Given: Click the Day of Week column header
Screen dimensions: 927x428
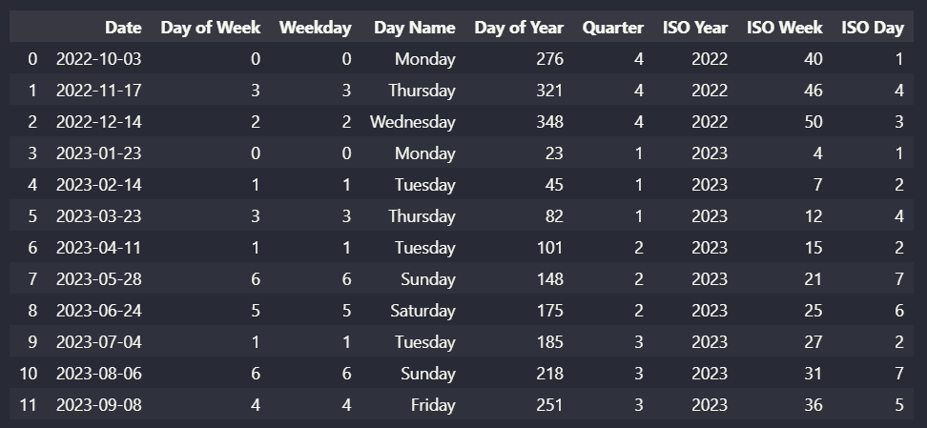Looking at the screenshot, I should click(210, 28).
